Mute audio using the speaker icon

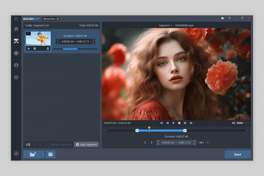(233, 123)
